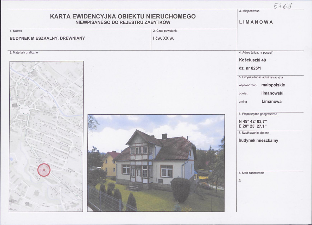Select the value limanowski
The height and width of the screenshot is (225, 312).
272,93
